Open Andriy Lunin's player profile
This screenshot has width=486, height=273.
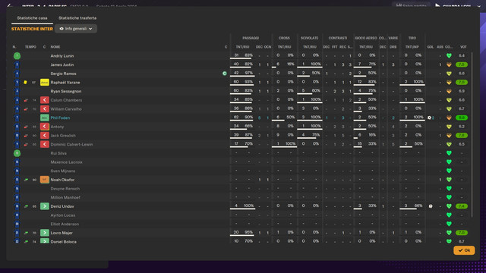coord(62,55)
